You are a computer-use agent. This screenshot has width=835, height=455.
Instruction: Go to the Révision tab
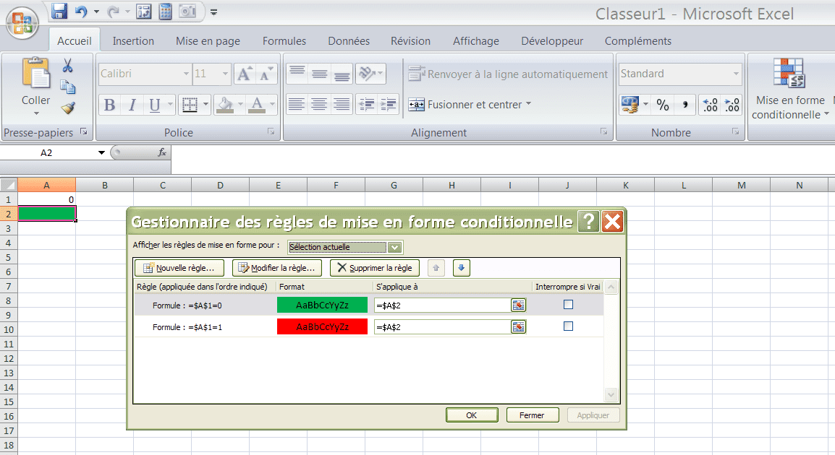[x=410, y=41]
